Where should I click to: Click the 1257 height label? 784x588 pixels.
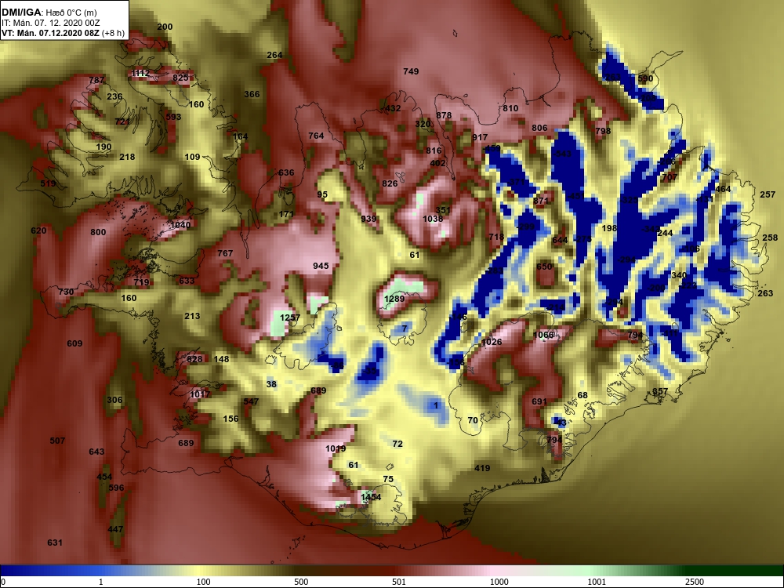pos(290,318)
